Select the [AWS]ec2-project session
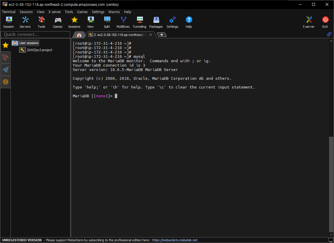Screen dimensions: 334x243 point(36,50)
